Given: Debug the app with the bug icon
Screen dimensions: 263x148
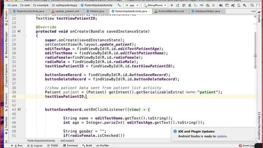Looking at the screenshot, I should (190, 5).
